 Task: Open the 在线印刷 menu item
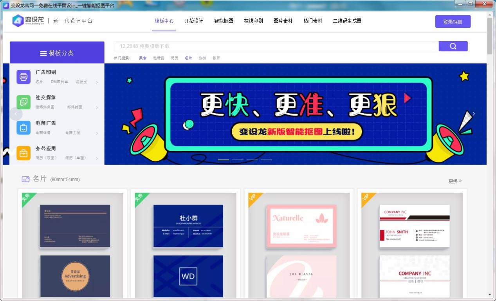click(x=253, y=21)
